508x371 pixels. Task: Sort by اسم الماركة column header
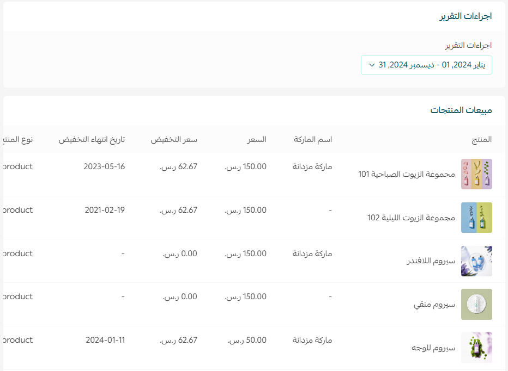click(313, 139)
